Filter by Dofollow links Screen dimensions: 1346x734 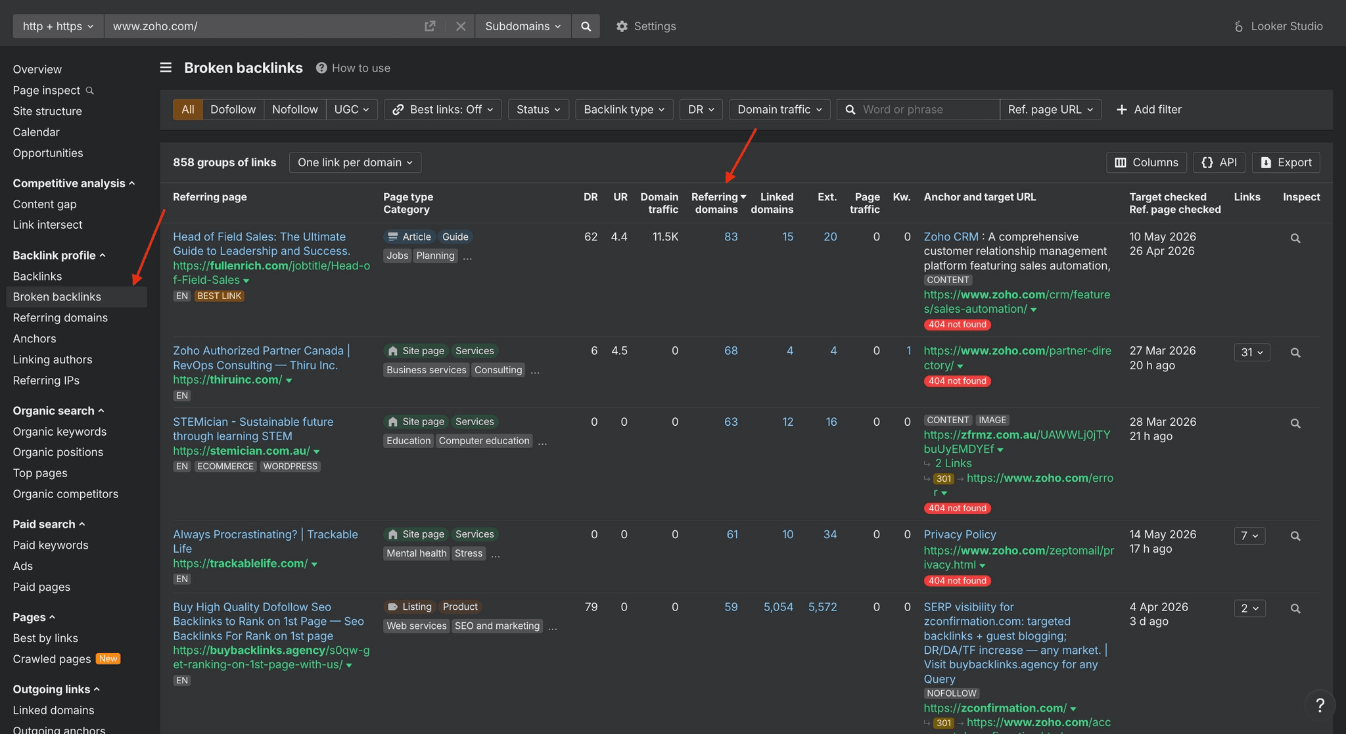coord(233,110)
